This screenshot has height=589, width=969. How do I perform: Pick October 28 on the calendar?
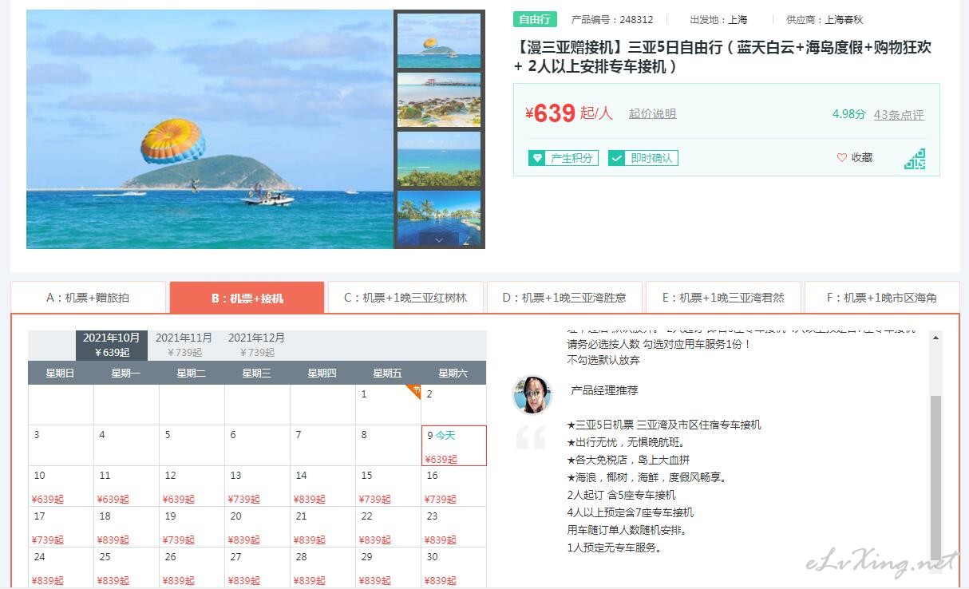322,567
